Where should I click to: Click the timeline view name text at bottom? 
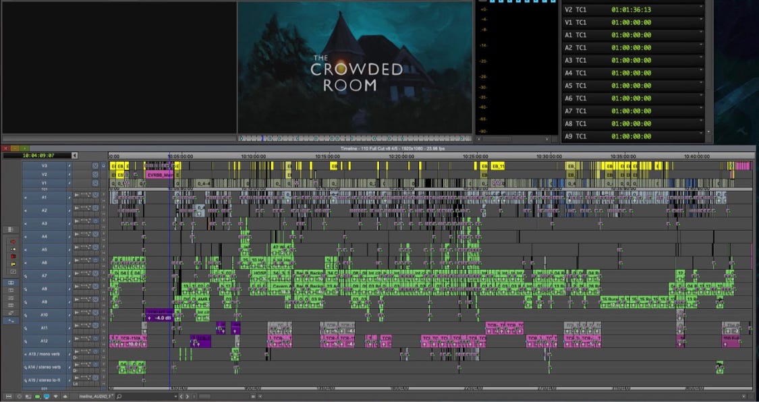(x=95, y=397)
